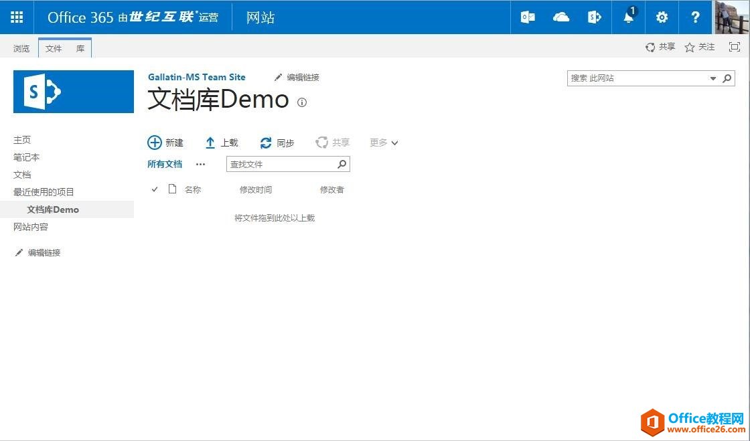The height and width of the screenshot is (441, 750).
Task: Open the settings gear menu
Action: [x=662, y=17]
